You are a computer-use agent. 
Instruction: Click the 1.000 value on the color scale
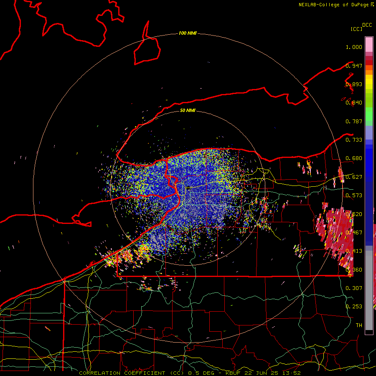point(354,47)
